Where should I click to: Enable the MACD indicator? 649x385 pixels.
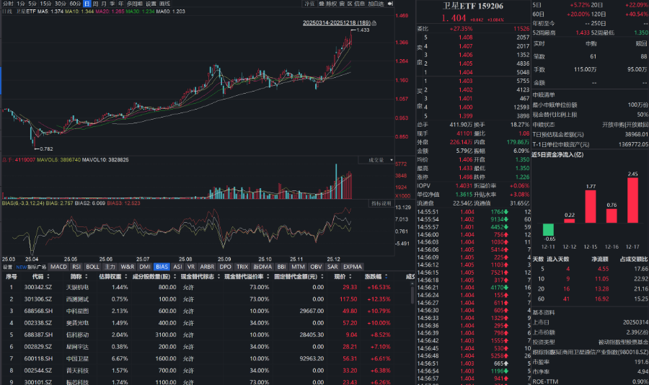58,266
